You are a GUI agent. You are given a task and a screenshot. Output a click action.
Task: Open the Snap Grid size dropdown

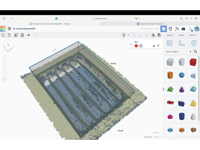coord(157,137)
